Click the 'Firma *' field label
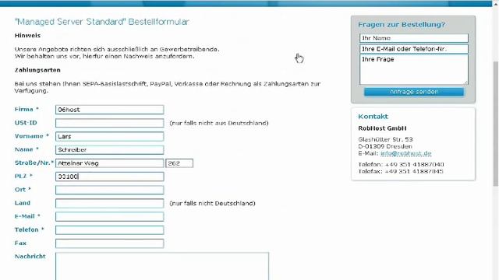 (x=27, y=109)
